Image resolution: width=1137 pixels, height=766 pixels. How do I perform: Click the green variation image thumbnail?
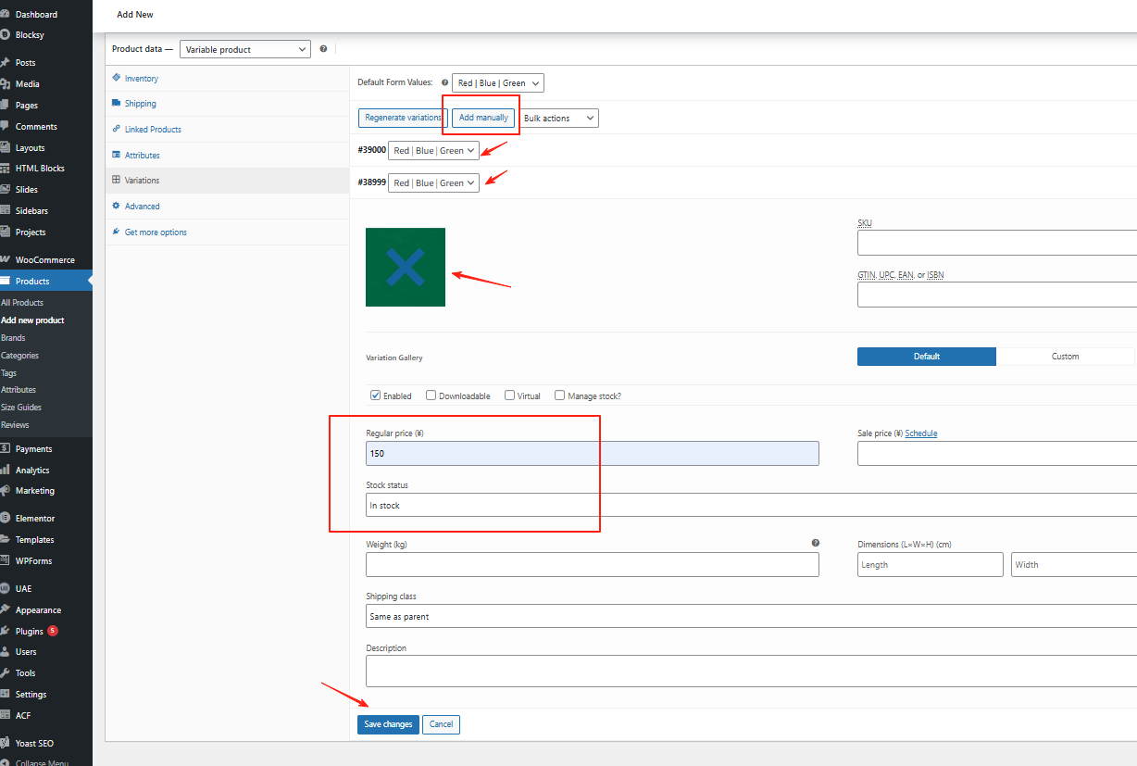[x=405, y=267]
